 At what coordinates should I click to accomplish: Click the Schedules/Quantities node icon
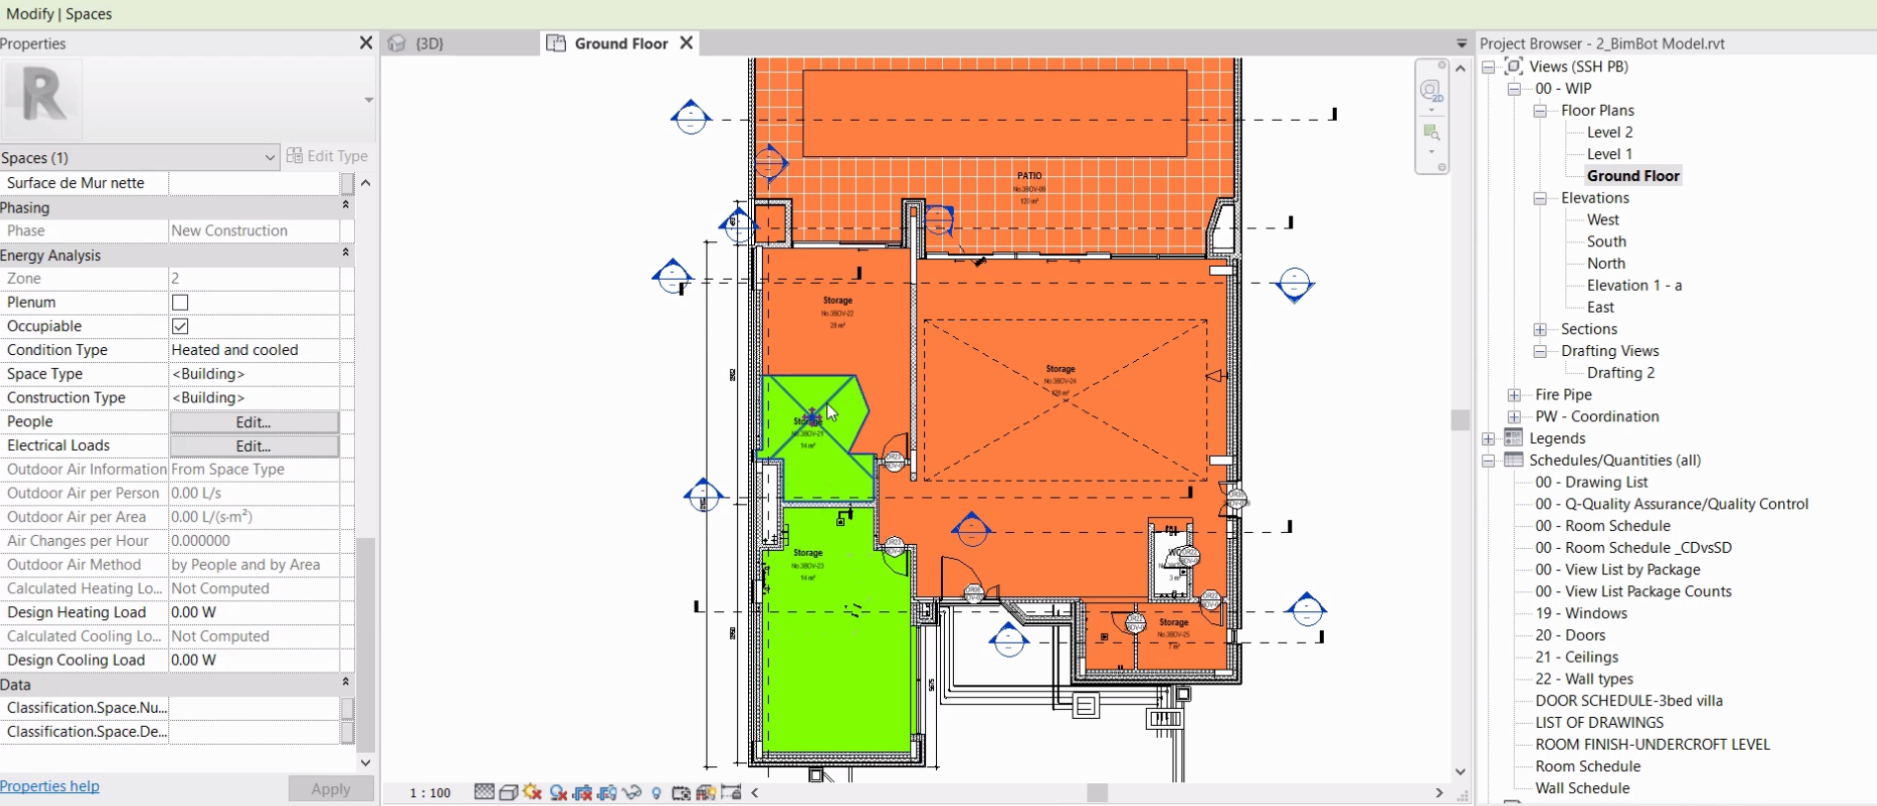tap(1513, 460)
